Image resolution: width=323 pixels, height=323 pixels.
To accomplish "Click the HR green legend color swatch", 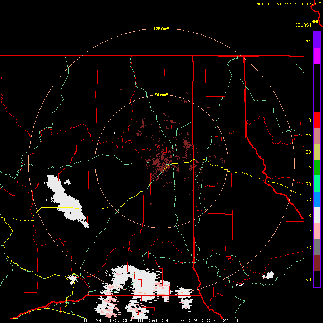I will (317, 168).
